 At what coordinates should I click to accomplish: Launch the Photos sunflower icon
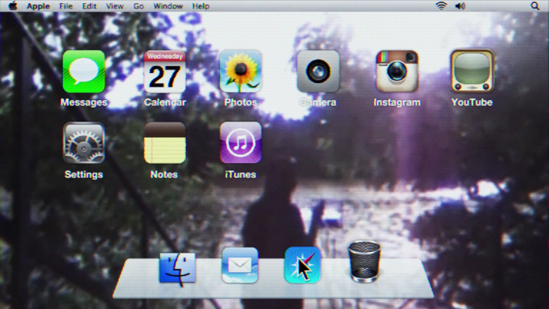(240, 72)
